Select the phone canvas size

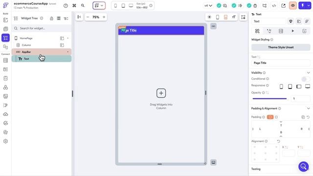pos(115,6)
